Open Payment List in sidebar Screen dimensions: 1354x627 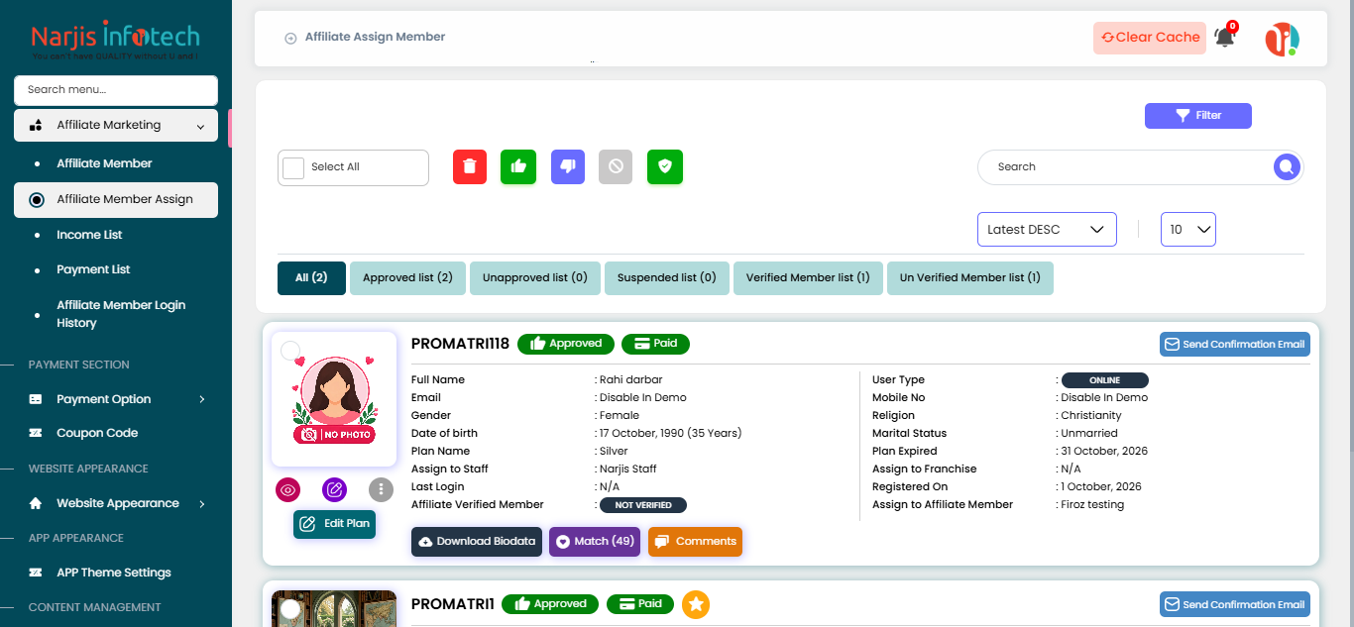(x=93, y=269)
